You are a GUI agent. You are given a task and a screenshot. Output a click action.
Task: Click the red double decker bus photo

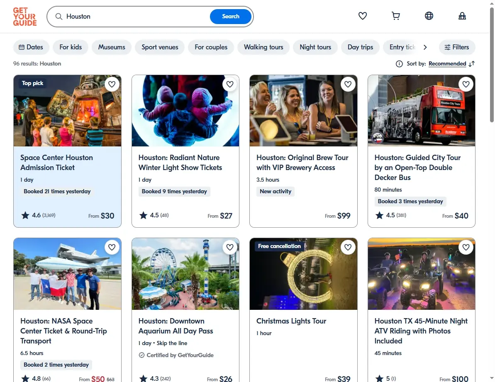[422, 111]
